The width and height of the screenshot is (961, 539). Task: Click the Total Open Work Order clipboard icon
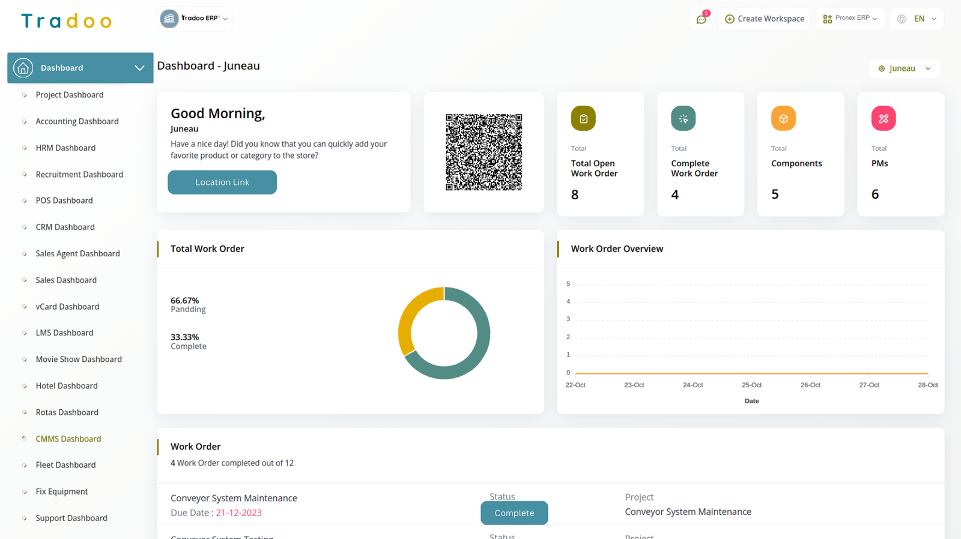coord(583,118)
